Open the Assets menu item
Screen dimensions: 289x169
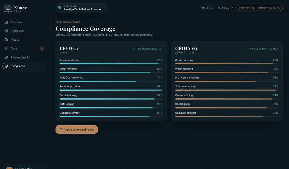(24, 40)
